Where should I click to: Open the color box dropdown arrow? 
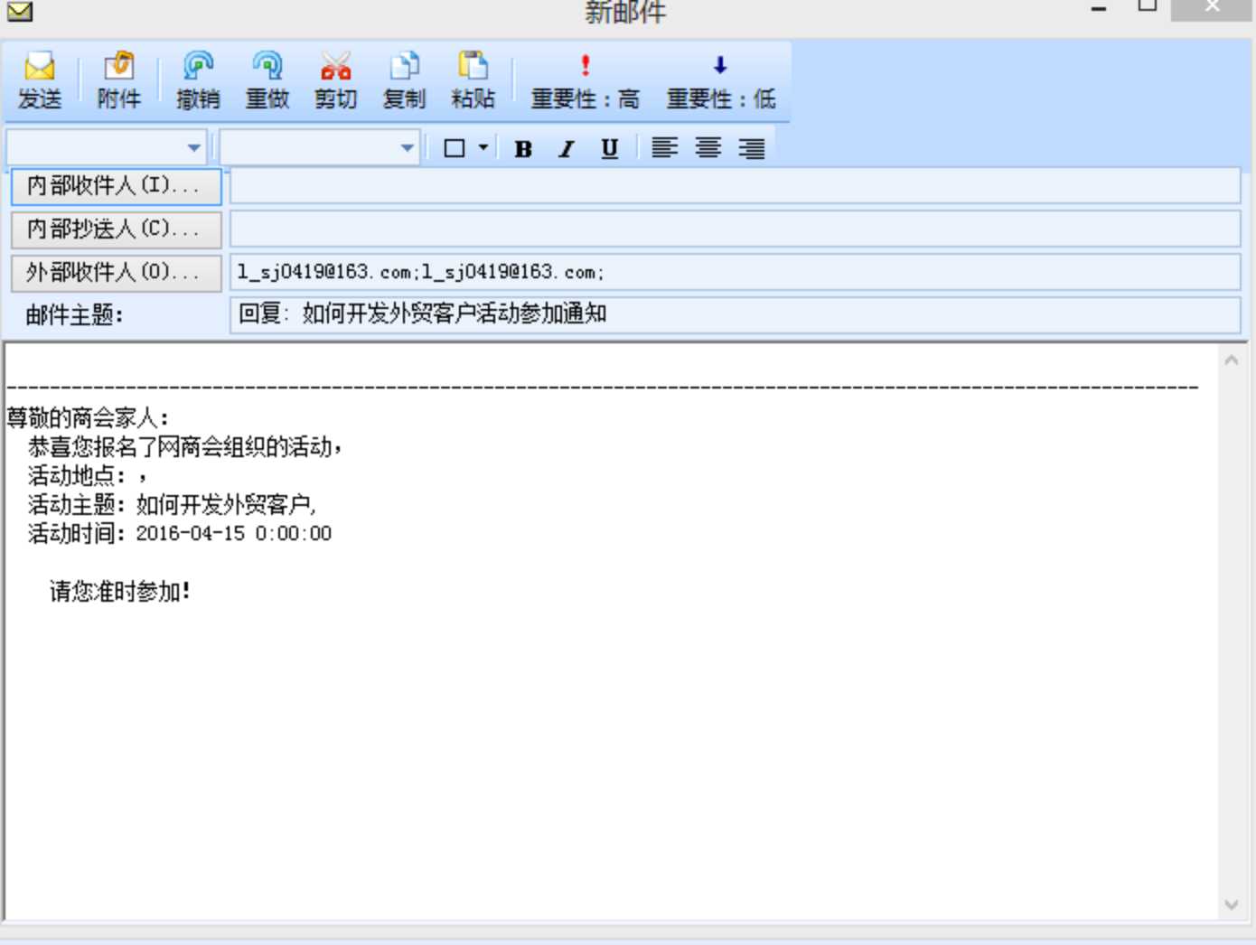coord(483,147)
